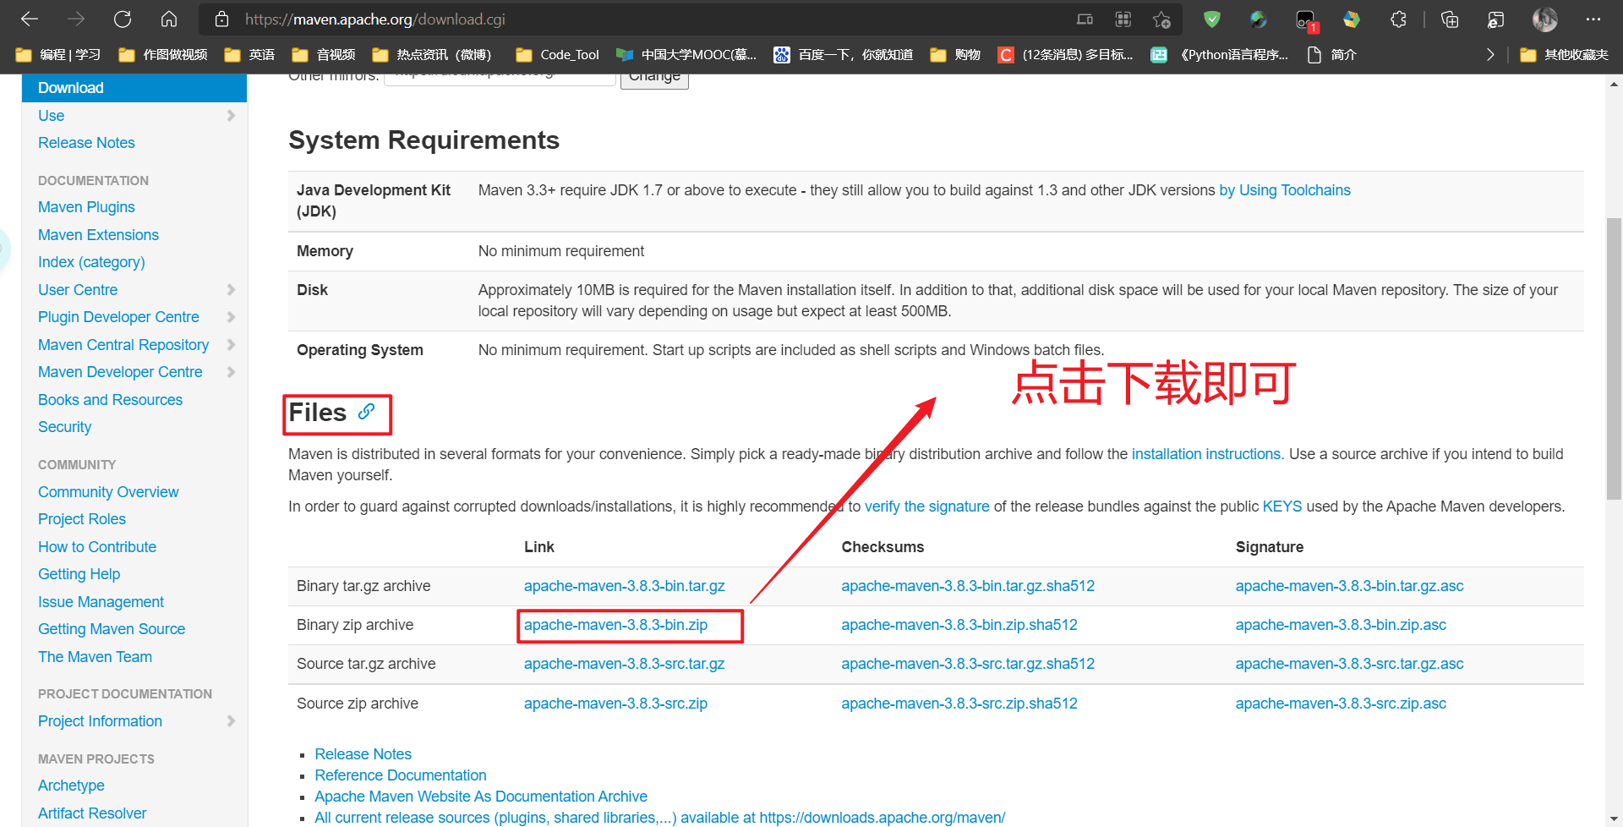1623x827 pixels.
Task: Expand the Maven Central Repository arrow
Action: point(231,345)
